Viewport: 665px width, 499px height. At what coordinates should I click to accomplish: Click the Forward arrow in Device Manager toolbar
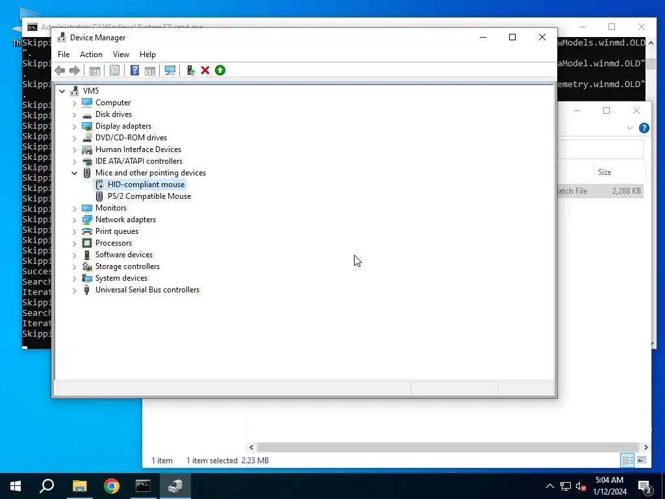click(74, 70)
